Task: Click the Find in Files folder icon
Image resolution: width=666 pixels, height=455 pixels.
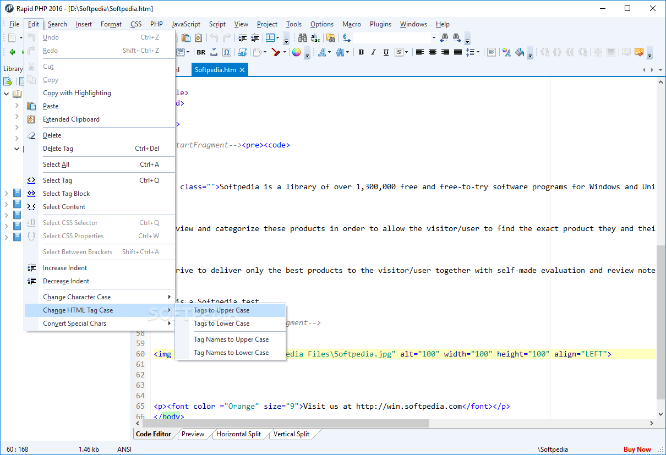Action: pos(331,38)
